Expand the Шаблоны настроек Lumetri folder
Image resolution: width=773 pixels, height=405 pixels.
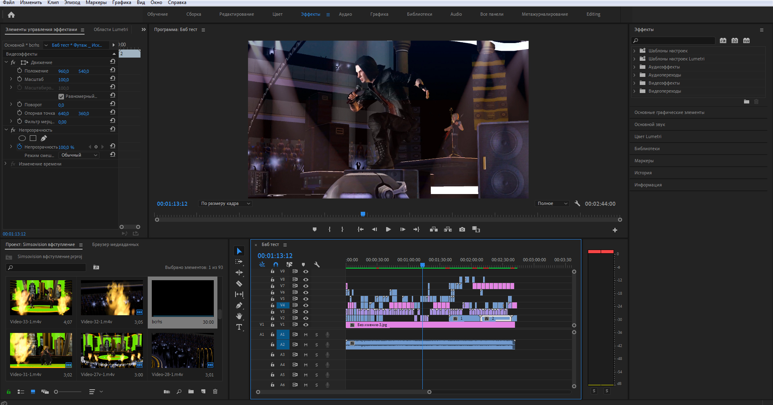635,59
